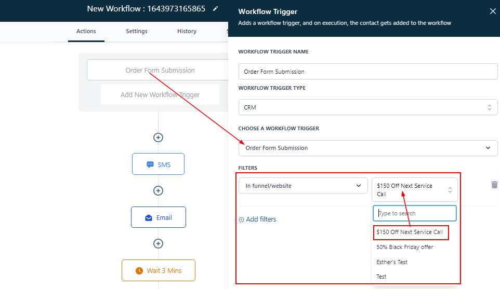The height and width of the screenshot is (289, 500).
Task: Expand the In funnel/website filter dropdown
Action: click(302, 186)
